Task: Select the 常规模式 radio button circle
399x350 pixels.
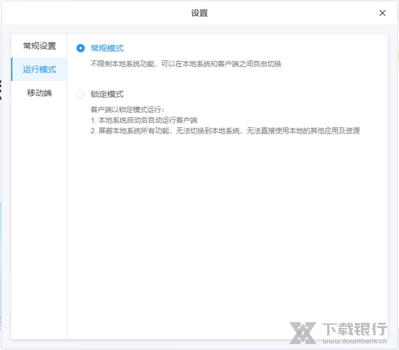Action: [x=81, y=48]
